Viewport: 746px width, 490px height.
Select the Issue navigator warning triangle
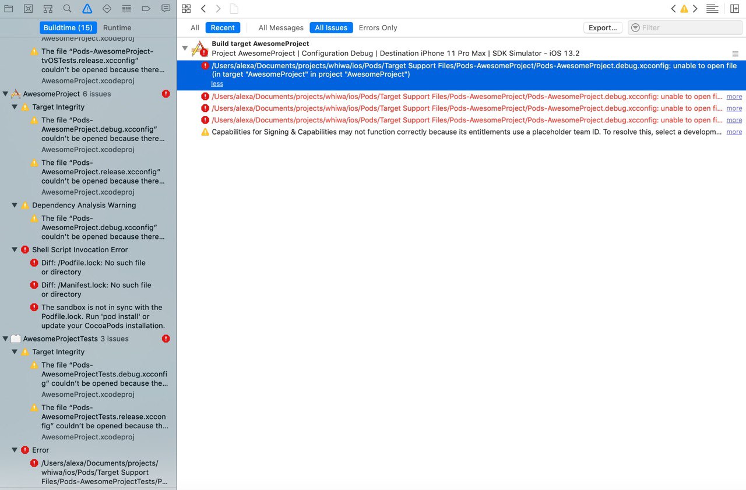tap(87, 9)
